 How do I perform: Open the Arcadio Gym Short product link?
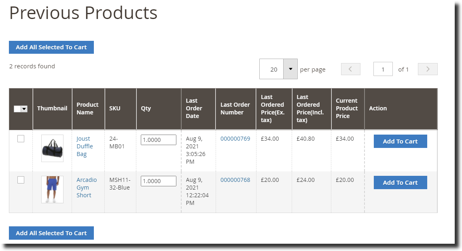(86, 188)
